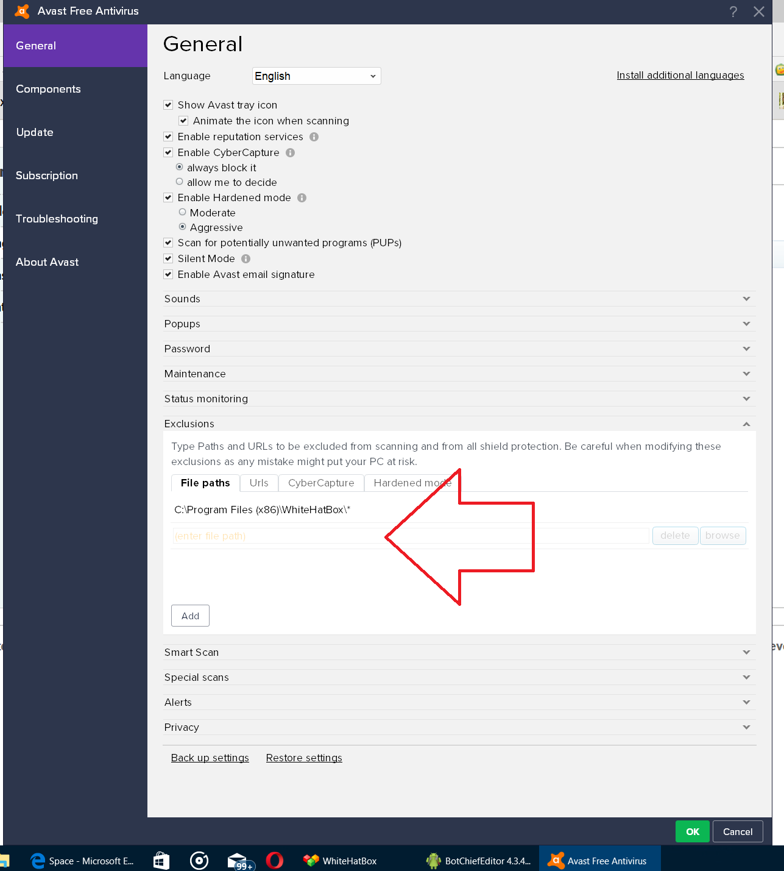Click info icon next to Silent Mode
This screenshot has height=871, width=784.
coord(245,259)
